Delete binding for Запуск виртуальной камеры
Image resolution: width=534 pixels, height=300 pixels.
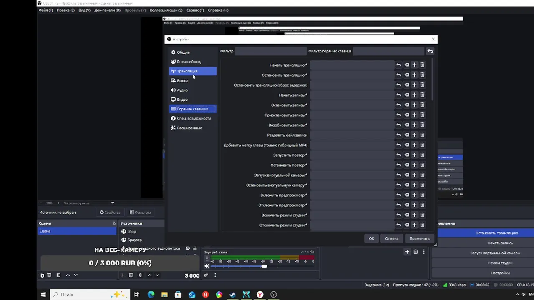pyautogui.click(x=422, y=175)
